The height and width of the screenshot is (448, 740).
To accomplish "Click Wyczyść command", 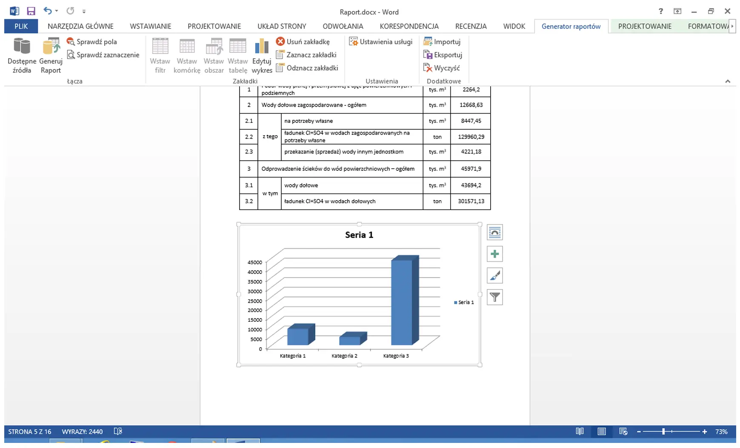I will point(442,68).
